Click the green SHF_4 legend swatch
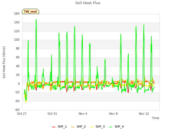 click(111, 127)
